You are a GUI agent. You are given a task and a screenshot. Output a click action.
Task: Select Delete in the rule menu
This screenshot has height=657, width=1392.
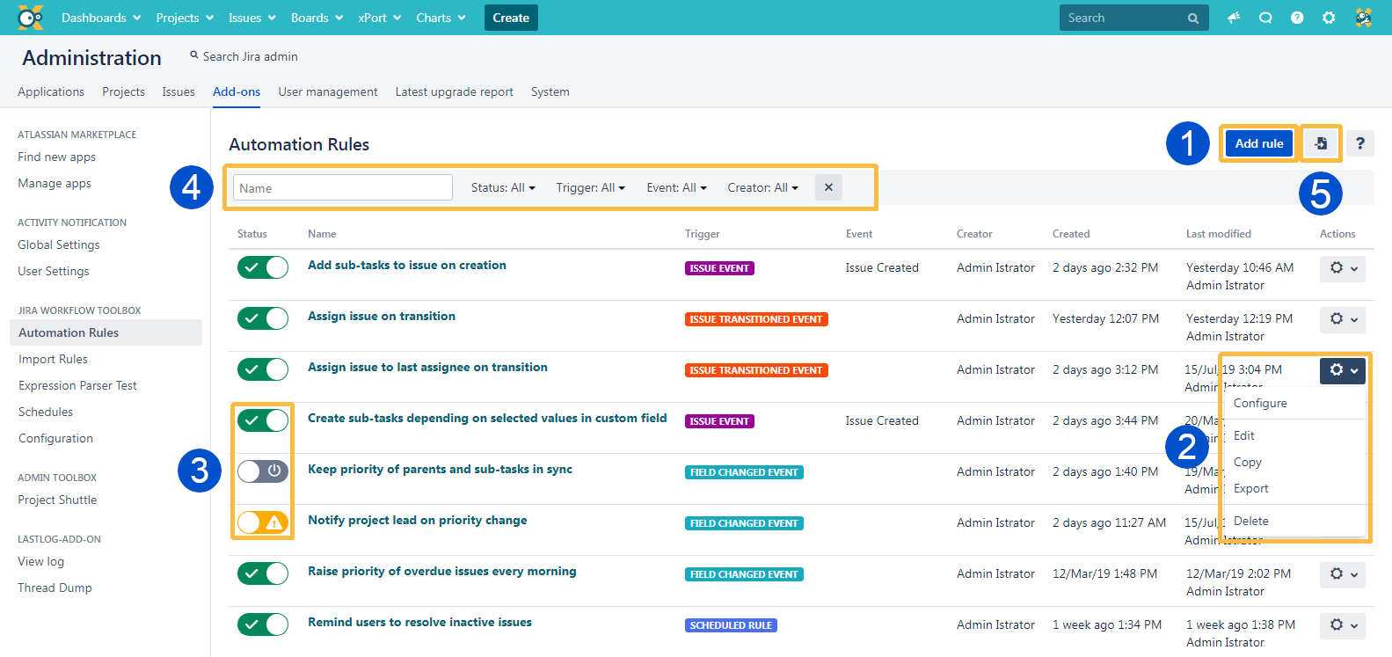(x=1251, y=521)
